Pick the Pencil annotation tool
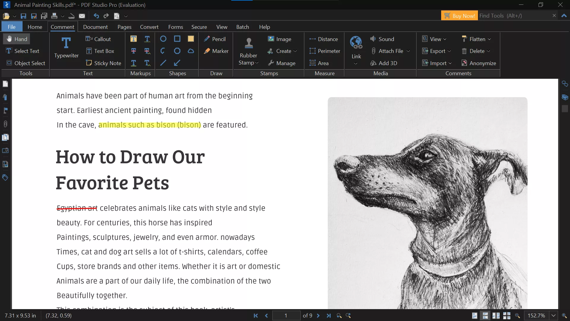570x321 pixels. [x=215, y=39]
